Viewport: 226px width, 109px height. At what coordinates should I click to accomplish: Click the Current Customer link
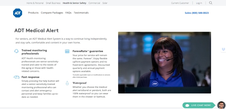tap(180, 3)
